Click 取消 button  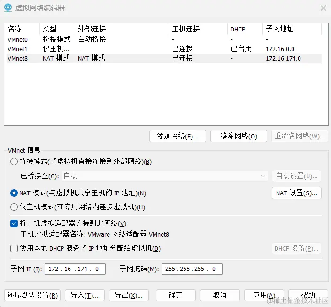click(x=220, y=295)
